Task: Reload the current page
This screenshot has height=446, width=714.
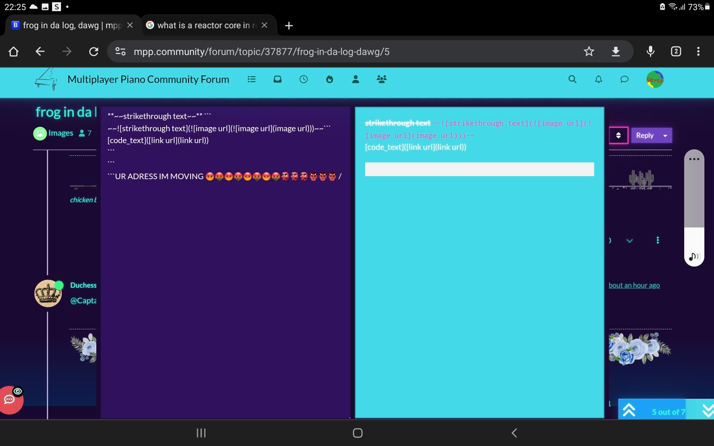Action: tap(94, 51)
